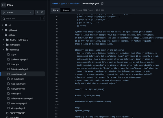The width and height of the screenshot is (163, 118).
Task: Collapse the Files side panel icon
Action: pos(3,5)
